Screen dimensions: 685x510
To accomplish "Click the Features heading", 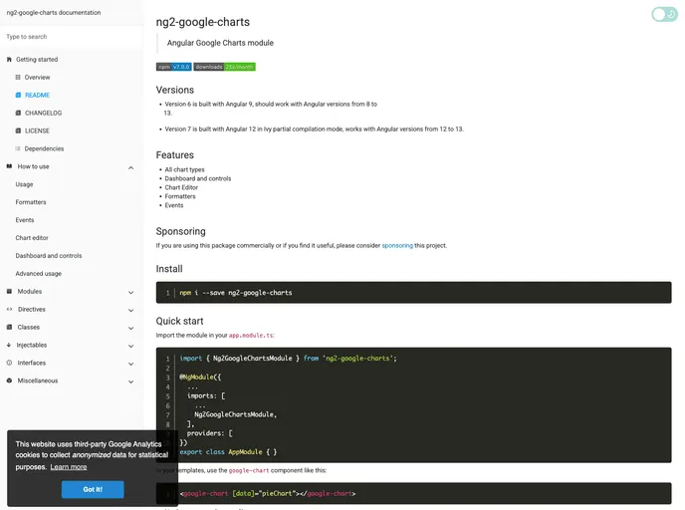I will pyautogui.click(x=175, y=155).
